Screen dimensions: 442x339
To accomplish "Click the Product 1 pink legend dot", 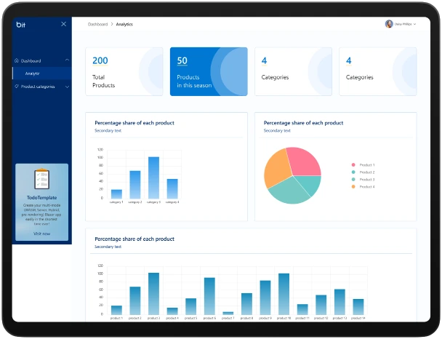I will click(x=353, y=165).
